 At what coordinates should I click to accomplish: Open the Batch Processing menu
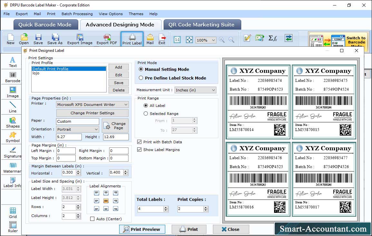point(77,14)
